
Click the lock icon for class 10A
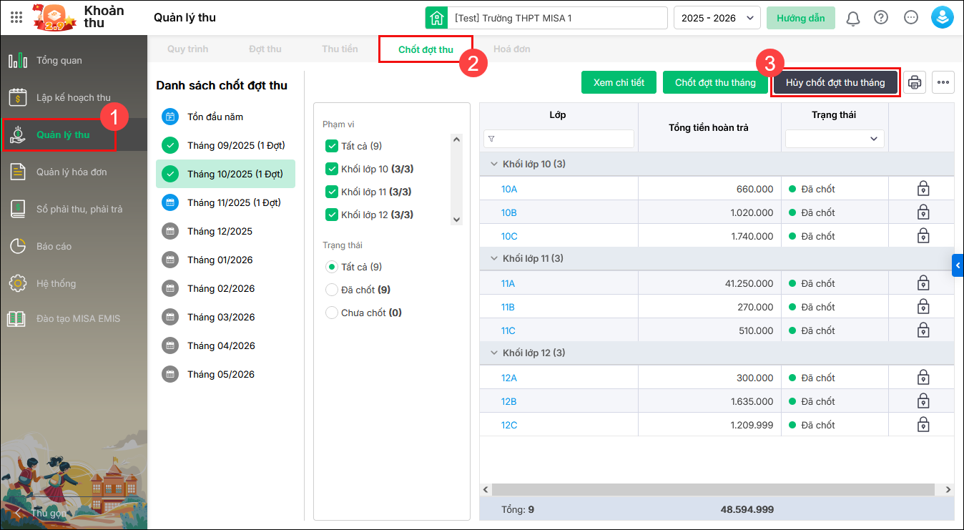(x=923, y=189)
